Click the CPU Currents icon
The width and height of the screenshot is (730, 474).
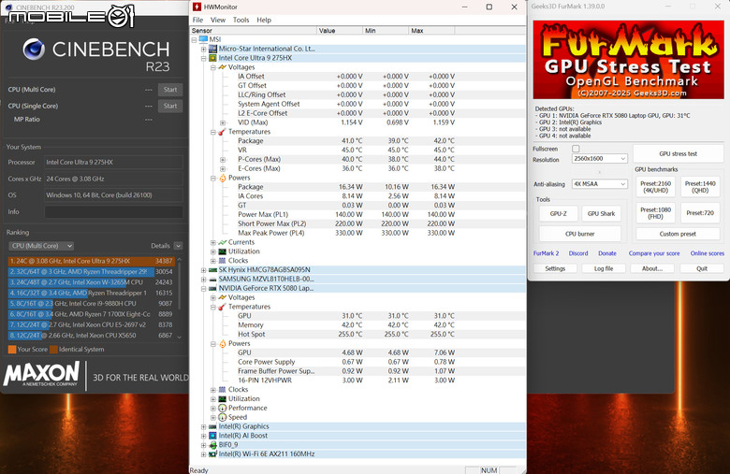pyautogui.click(x=222, y=242)
